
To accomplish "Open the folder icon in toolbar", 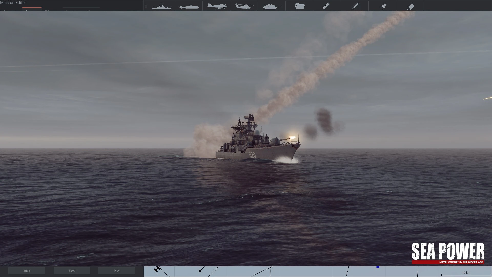I will click(300, 6).
